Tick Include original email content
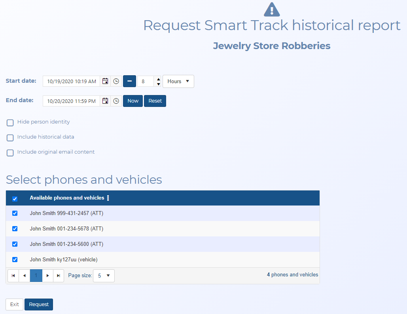The image size is (407, 314). (x=10, y=153)
